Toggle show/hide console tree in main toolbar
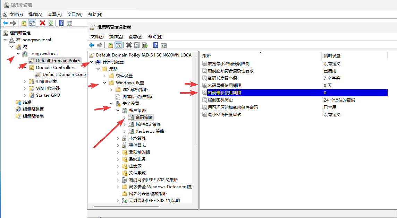Screen dimensions: 397x218 (x=32, y=23)
